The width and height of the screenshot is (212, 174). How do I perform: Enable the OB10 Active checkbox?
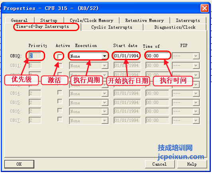point(60,56)
